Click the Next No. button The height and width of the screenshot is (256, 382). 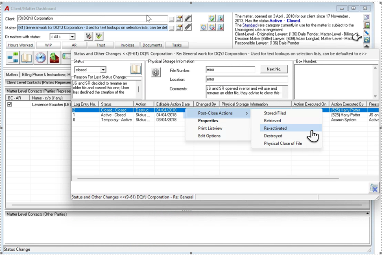pyautogui.click(x=274, y=69)
